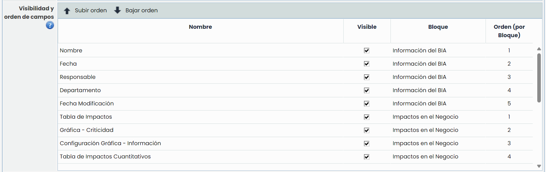Hide the Tabla de Impactos field
Viewport: 546px width, 172px height.
367,117
